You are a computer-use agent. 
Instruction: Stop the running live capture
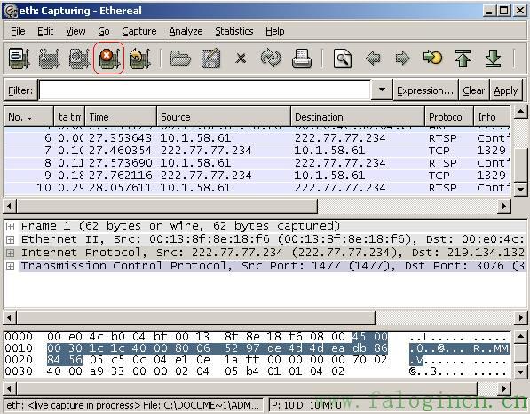(x=109, y=58)
